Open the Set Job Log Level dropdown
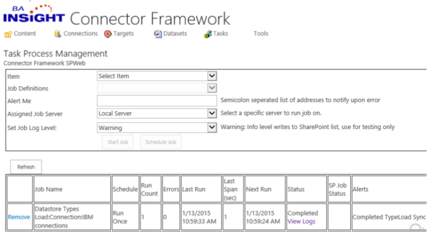The height and width of the screenshot is (232, 427). pyautogui.click(x=212, y=128)
